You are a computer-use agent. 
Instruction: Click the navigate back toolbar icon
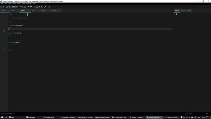pyautogui.click(x=1, y=7)
